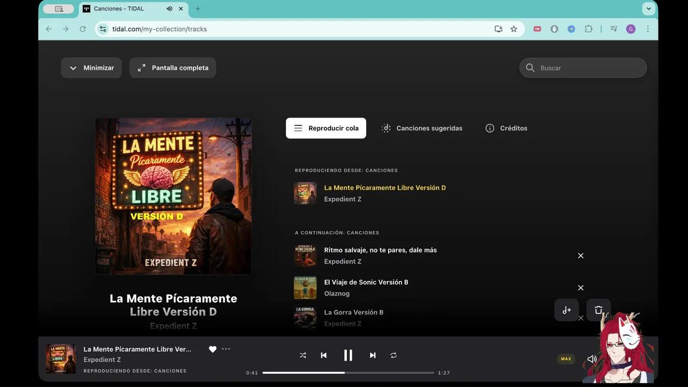
Task: Select track La Gorra Versión B
Action: 354,312
